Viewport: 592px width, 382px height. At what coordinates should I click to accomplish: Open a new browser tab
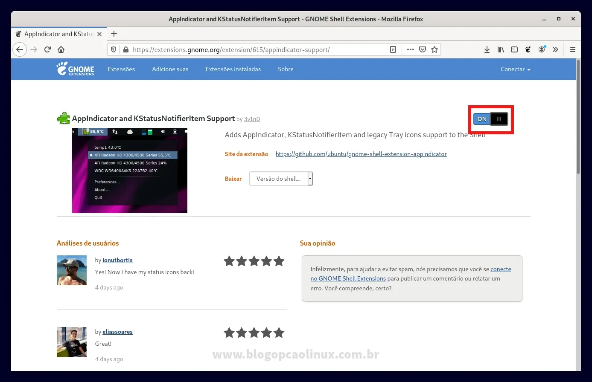(x=114, y=34)
